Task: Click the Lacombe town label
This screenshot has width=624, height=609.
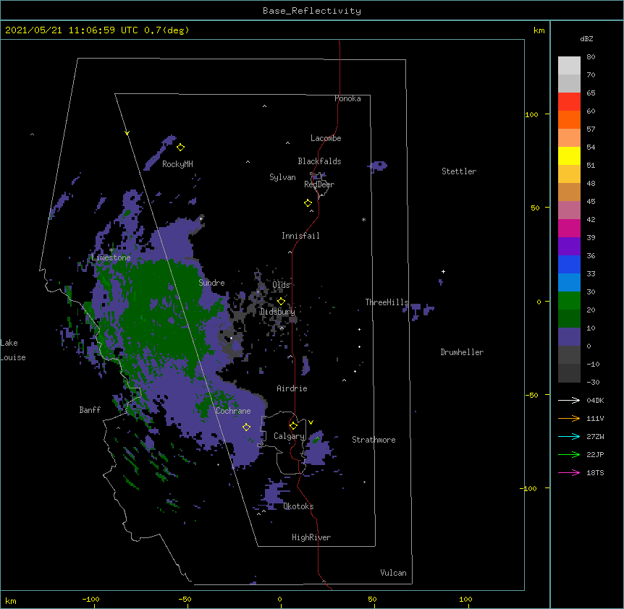Action: coord(326,138)
